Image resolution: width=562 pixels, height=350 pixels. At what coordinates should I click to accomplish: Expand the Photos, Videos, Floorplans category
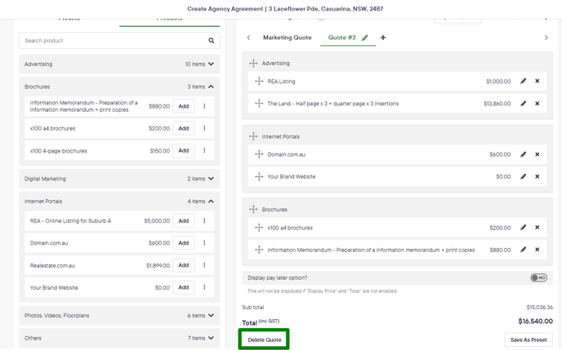point(211,316)
